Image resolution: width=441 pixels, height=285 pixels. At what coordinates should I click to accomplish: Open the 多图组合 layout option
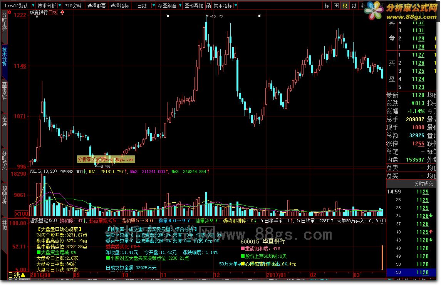pos(167,6)
